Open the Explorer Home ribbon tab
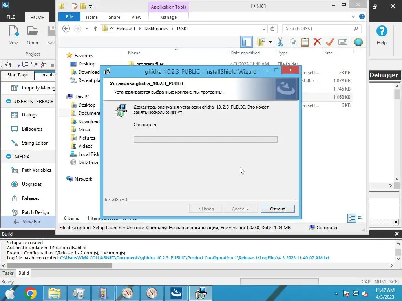The width and height of the screenshot is (402, 301). tap(92, 17)
